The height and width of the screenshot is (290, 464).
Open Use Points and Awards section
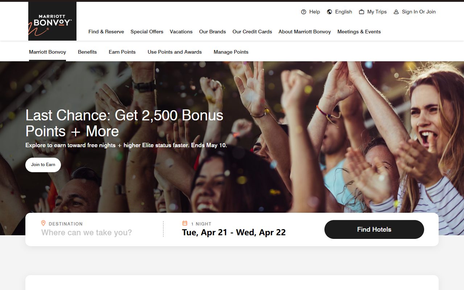click(174, 52)
